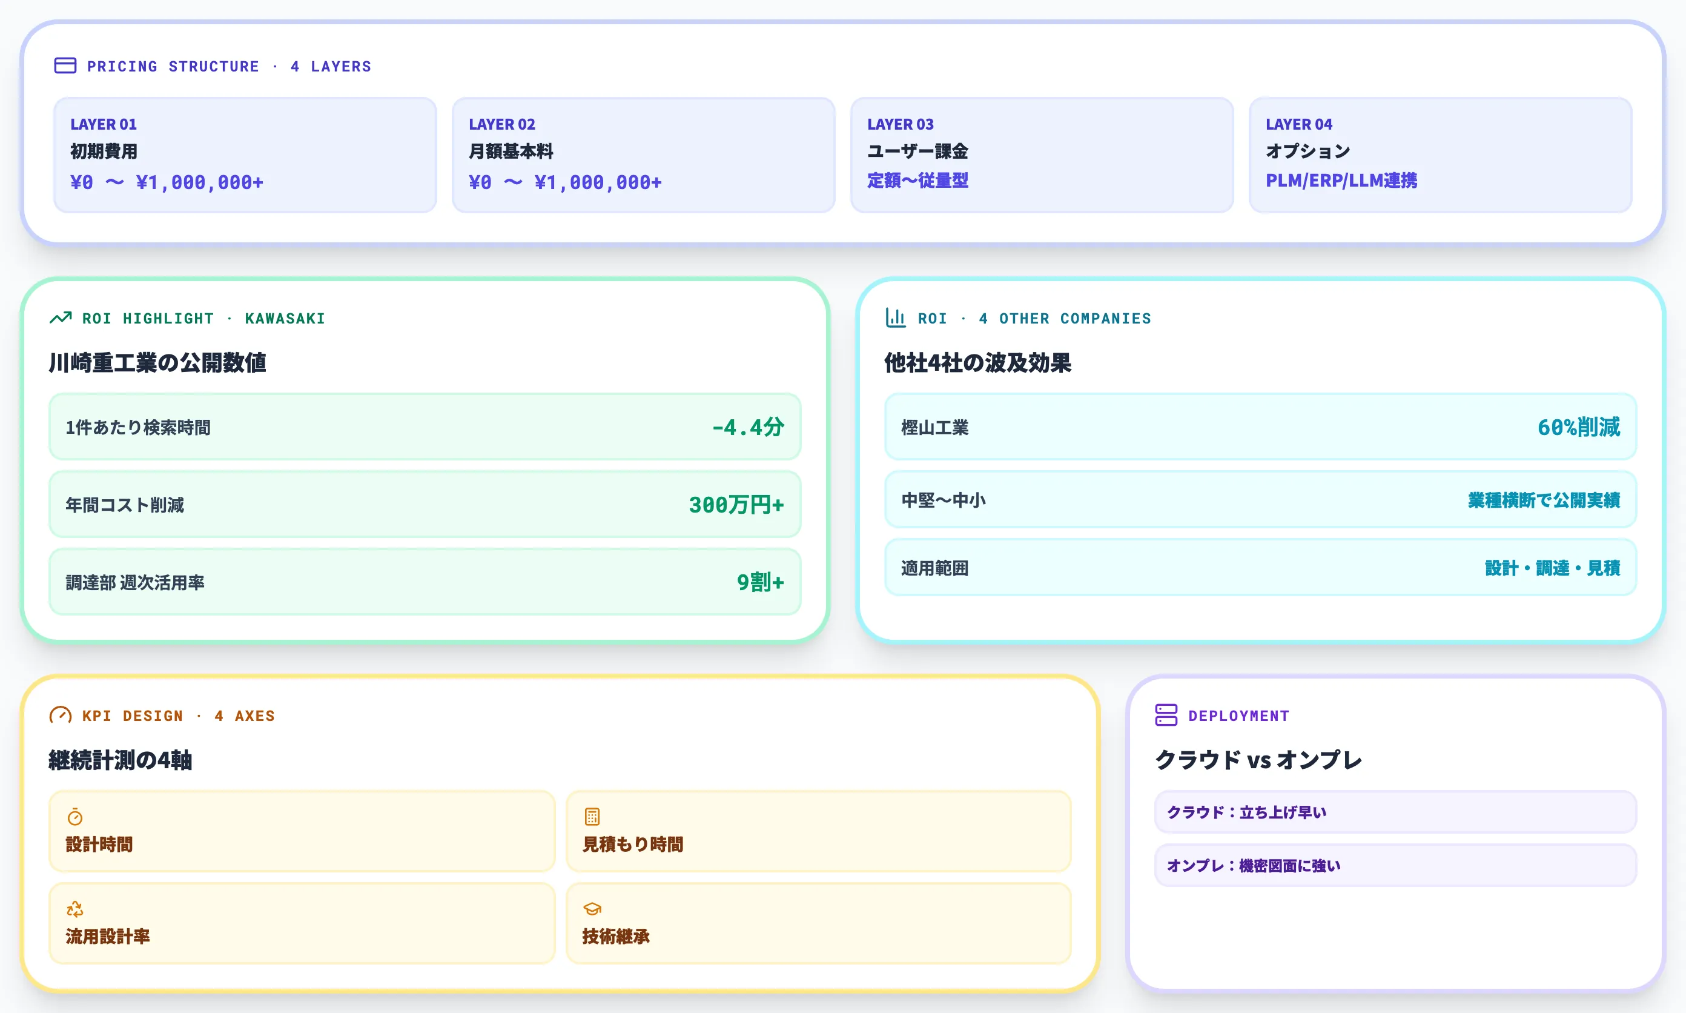The height and width of the screenshot is (1013, 1686).
Task: Click the price range under 月額基本料
Action: pyautogui.click(x=565, y=182)
